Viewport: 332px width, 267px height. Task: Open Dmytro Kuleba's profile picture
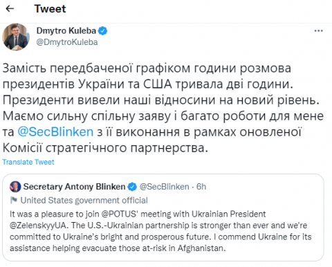pyautogui.click(x=16, y=37)
